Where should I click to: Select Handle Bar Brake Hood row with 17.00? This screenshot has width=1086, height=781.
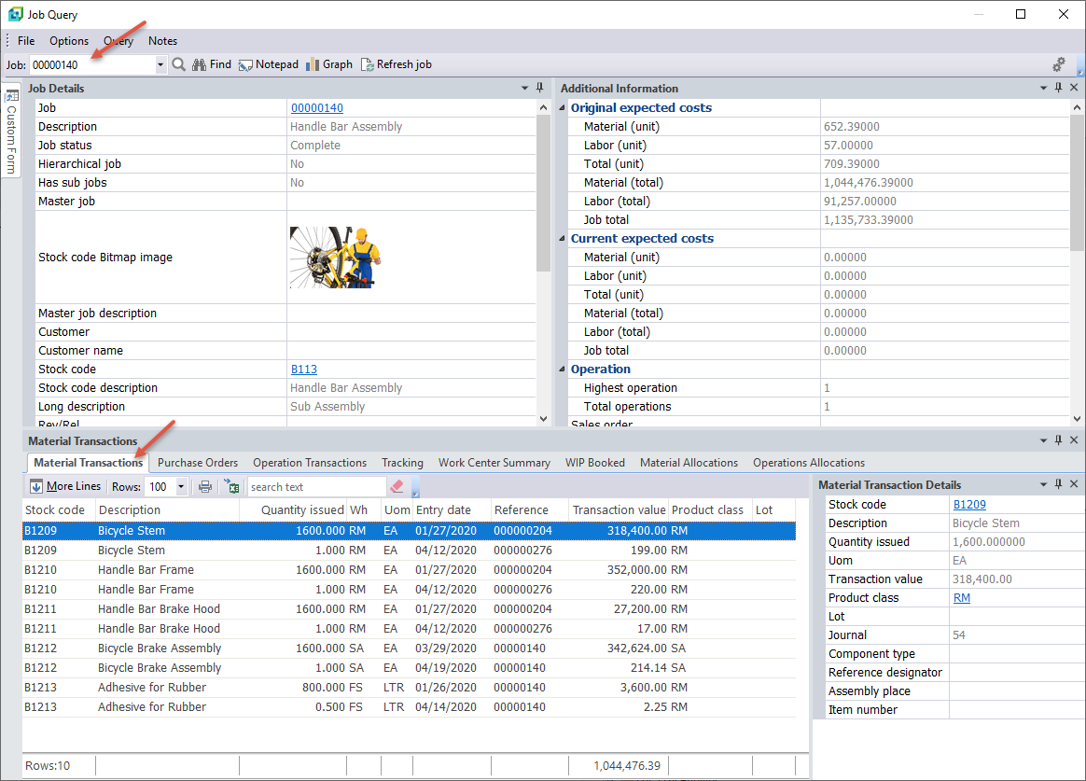coord(409,629)
